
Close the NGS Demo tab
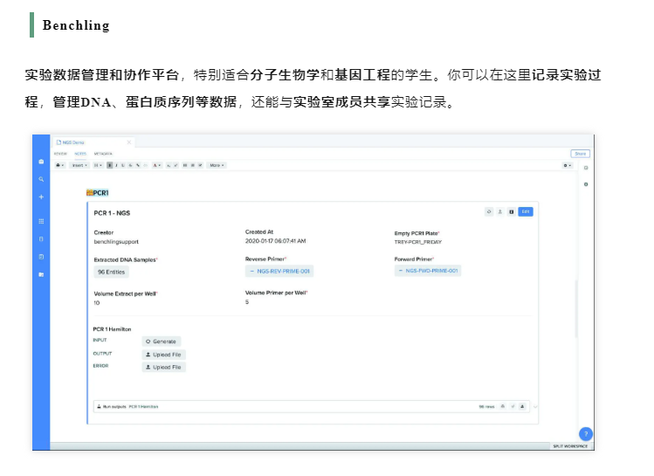click(129, 142)
